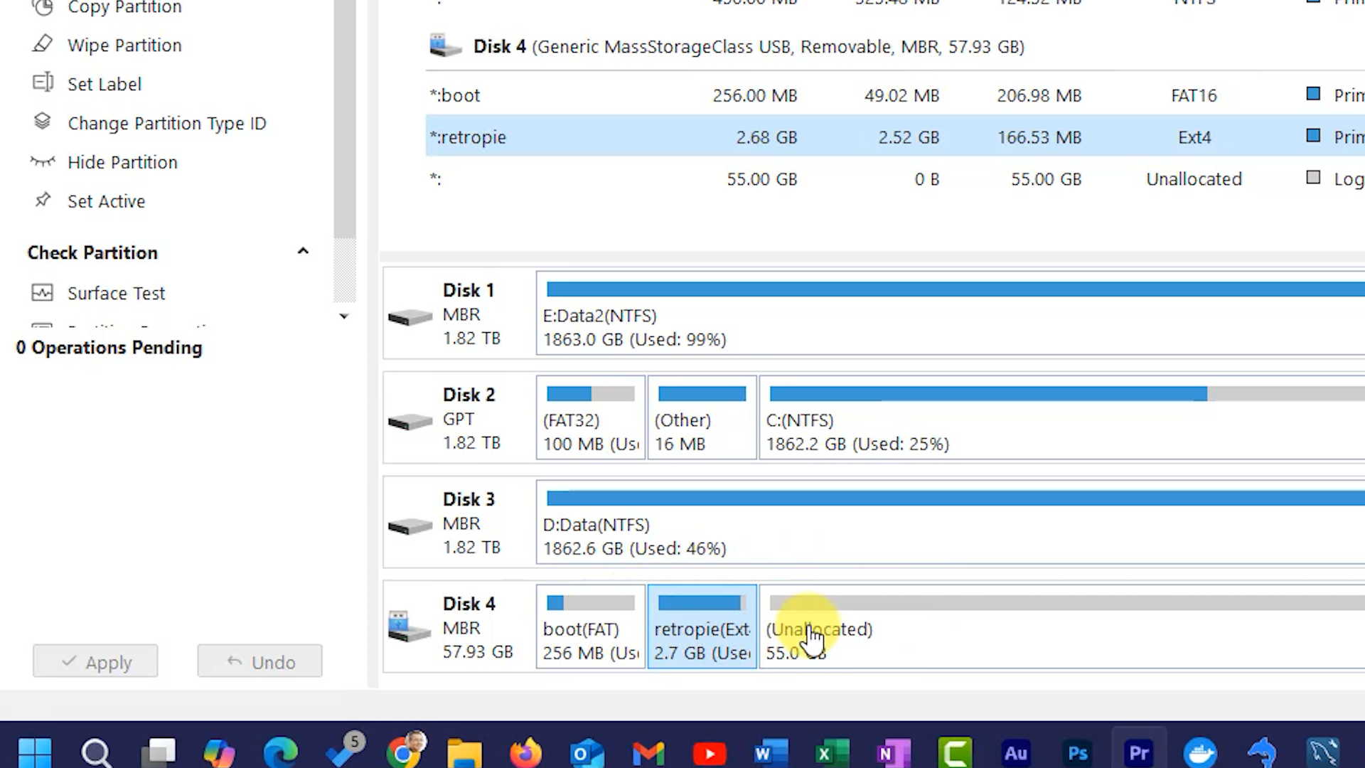Viewport: 1365px width, 768px height.
Task: Select the Wipe Partition tool
Action: (x=124, y=45)
